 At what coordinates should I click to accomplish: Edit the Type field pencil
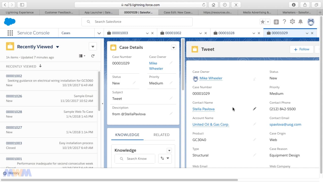pyautogui.click(x=255, y=155)
